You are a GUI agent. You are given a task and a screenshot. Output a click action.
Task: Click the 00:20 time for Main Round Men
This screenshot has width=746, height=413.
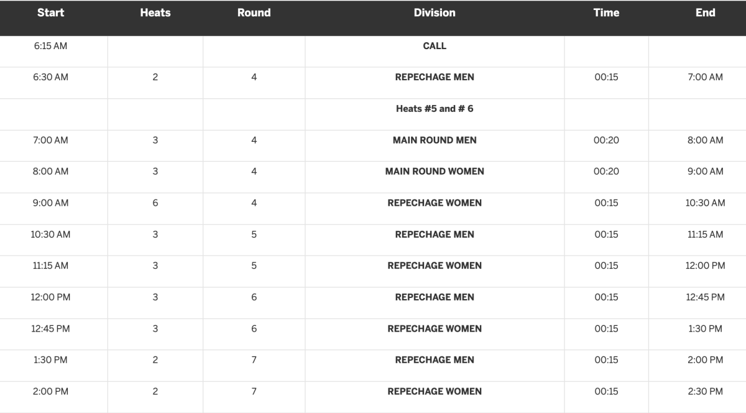click(x=606, y=141)
